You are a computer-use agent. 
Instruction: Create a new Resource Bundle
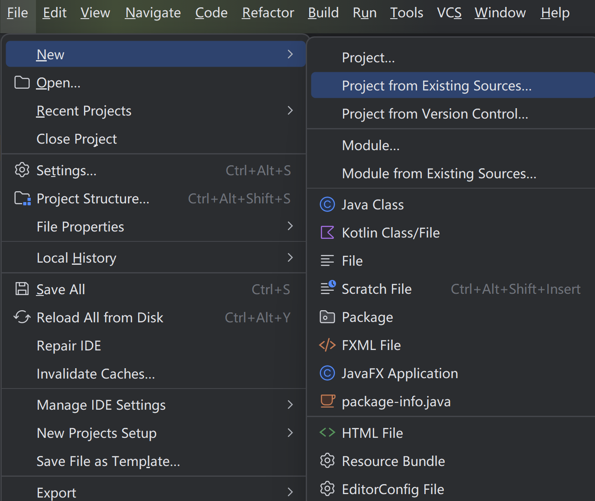coord(453,461)
